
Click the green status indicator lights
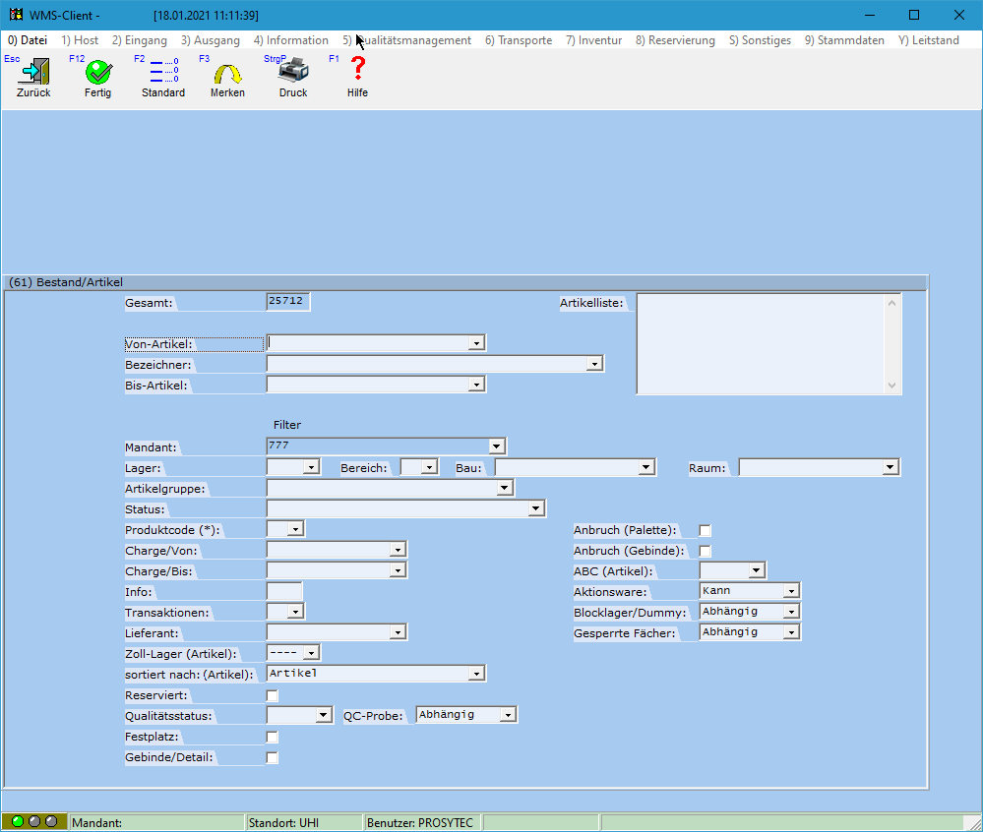coord(34,821)
